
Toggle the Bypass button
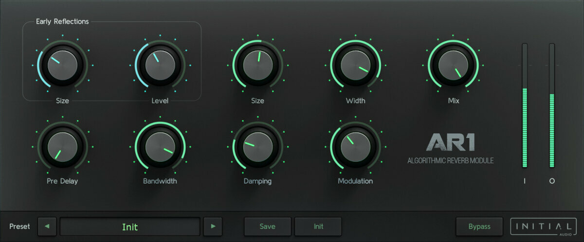479,226
